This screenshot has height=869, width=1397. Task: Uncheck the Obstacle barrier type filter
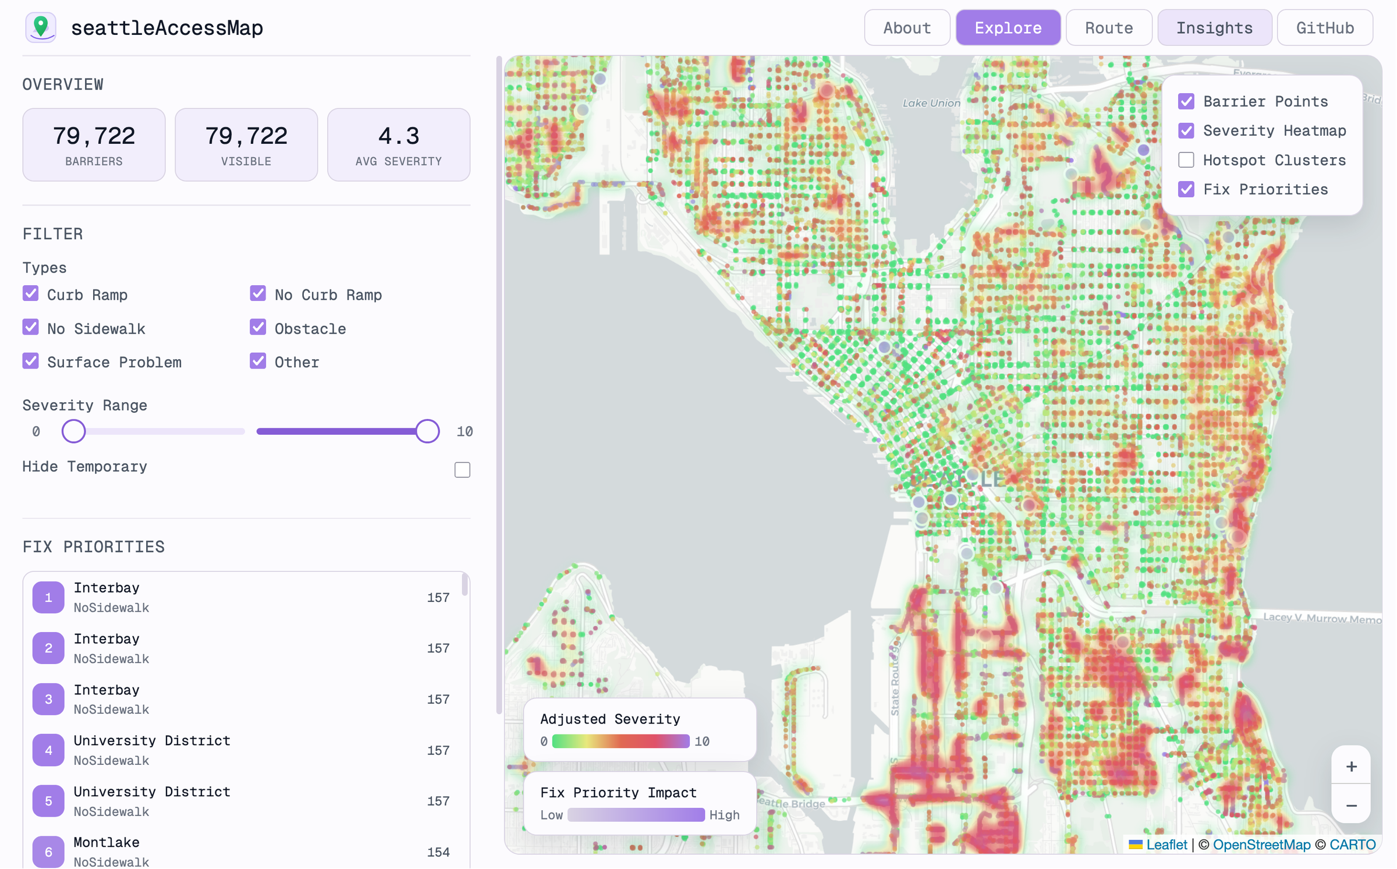257,327
